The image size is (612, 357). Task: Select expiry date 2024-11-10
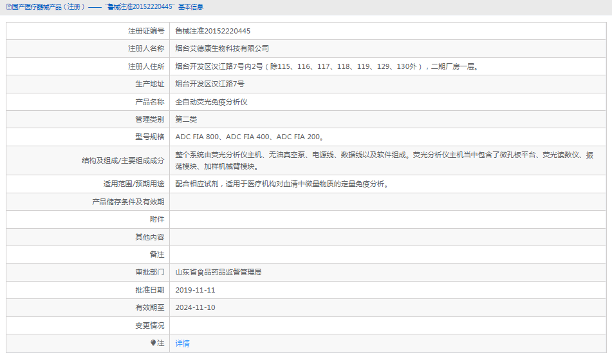tap(195, 307)
